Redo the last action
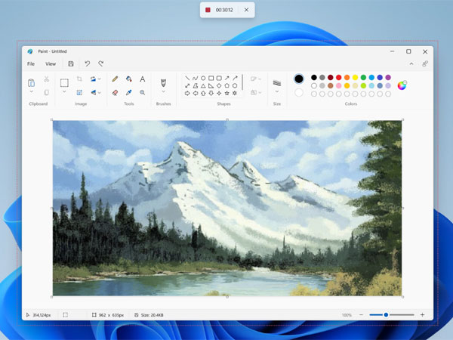The image size is (453, 340). (x=101, y=63)
